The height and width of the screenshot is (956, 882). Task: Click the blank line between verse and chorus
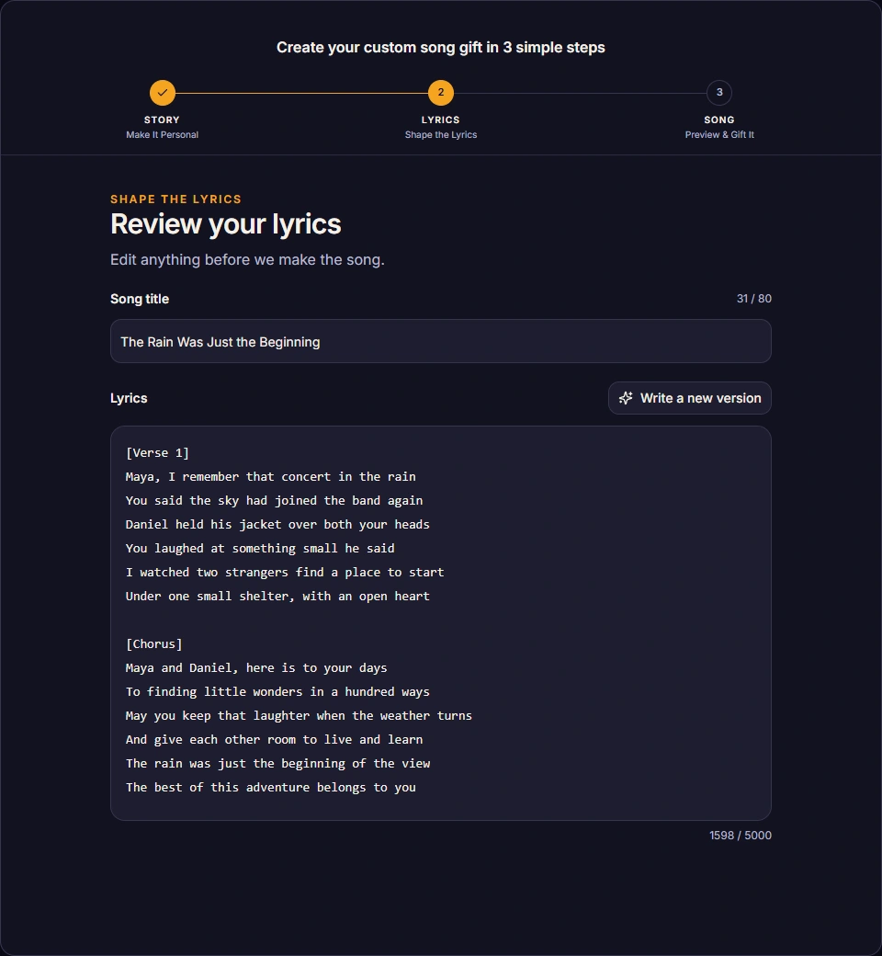tap(441, 620)
